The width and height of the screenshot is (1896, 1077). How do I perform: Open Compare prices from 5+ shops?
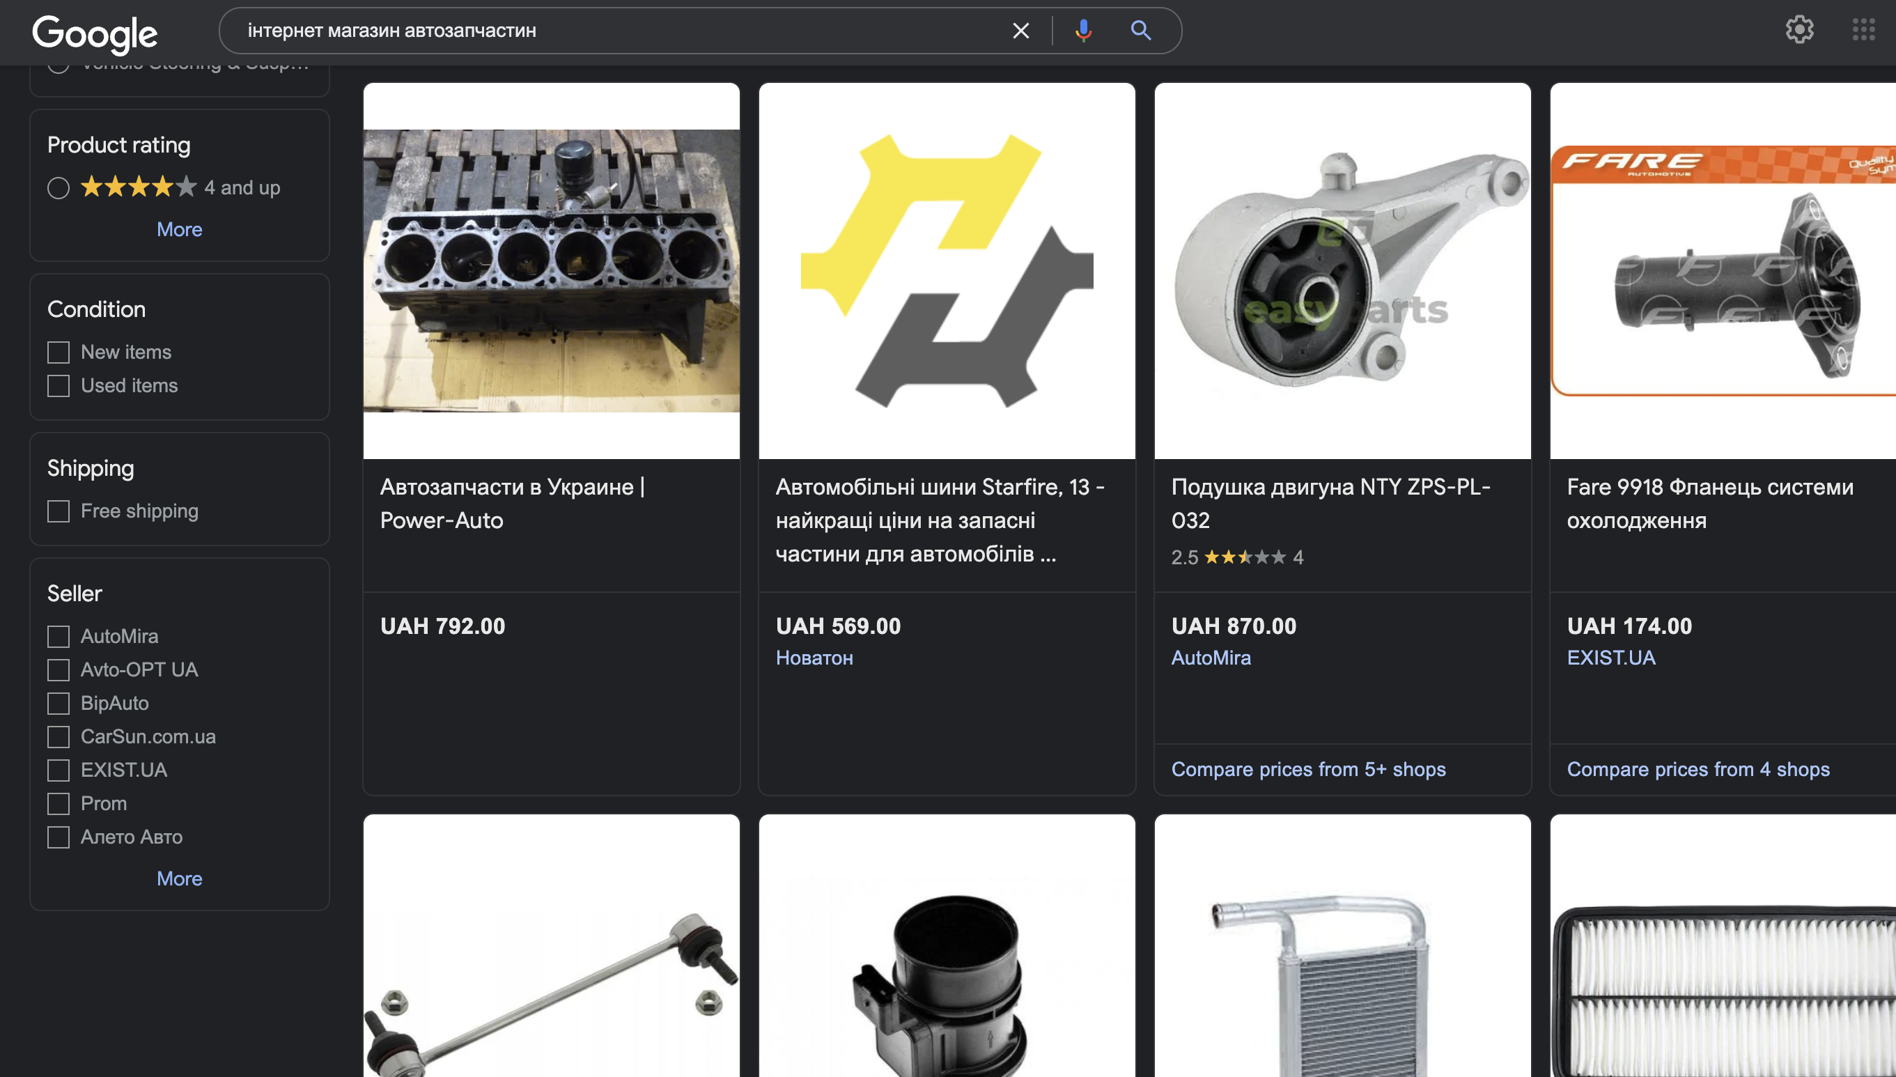(1307, 769)
